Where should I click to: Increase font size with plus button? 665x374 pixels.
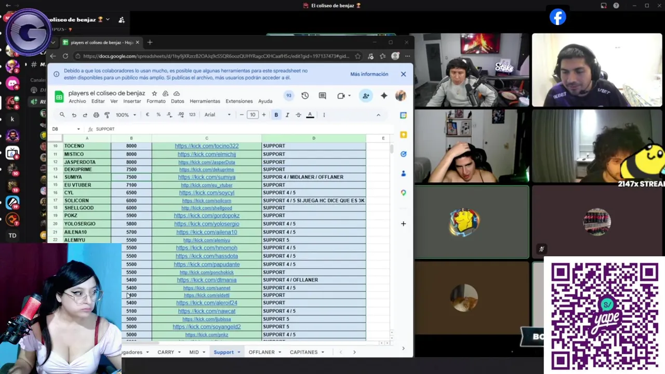[263, 115]
